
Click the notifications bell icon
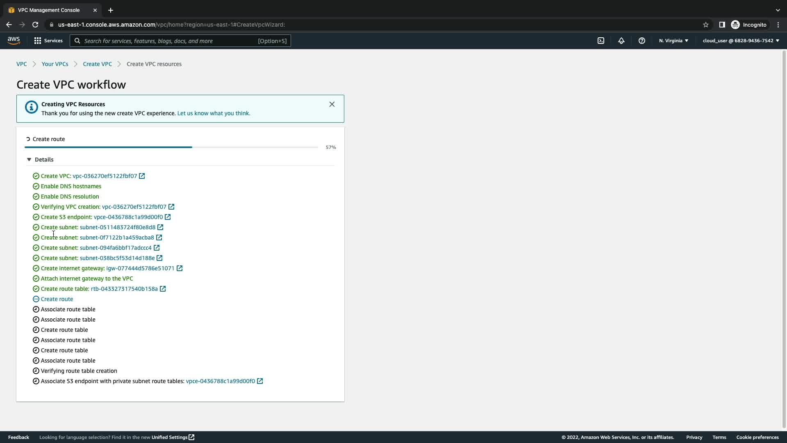(621, 41)
